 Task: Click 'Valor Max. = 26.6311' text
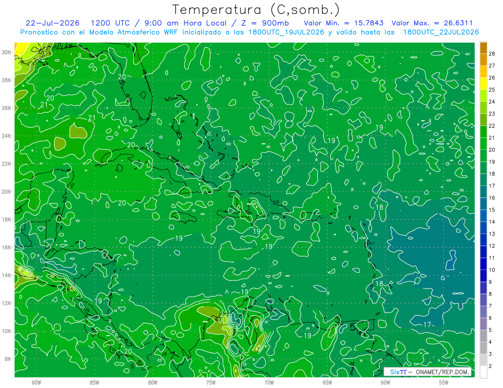[x=432, y=23]
